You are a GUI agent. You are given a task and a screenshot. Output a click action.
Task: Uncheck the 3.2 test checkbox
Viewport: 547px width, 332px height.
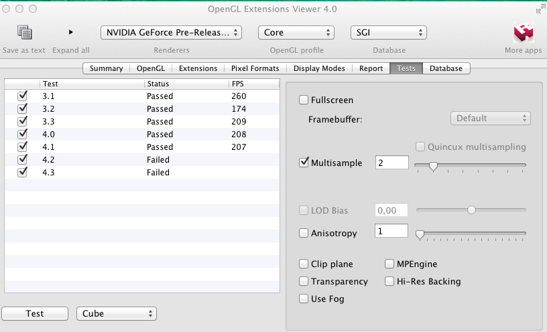[22, 108]
